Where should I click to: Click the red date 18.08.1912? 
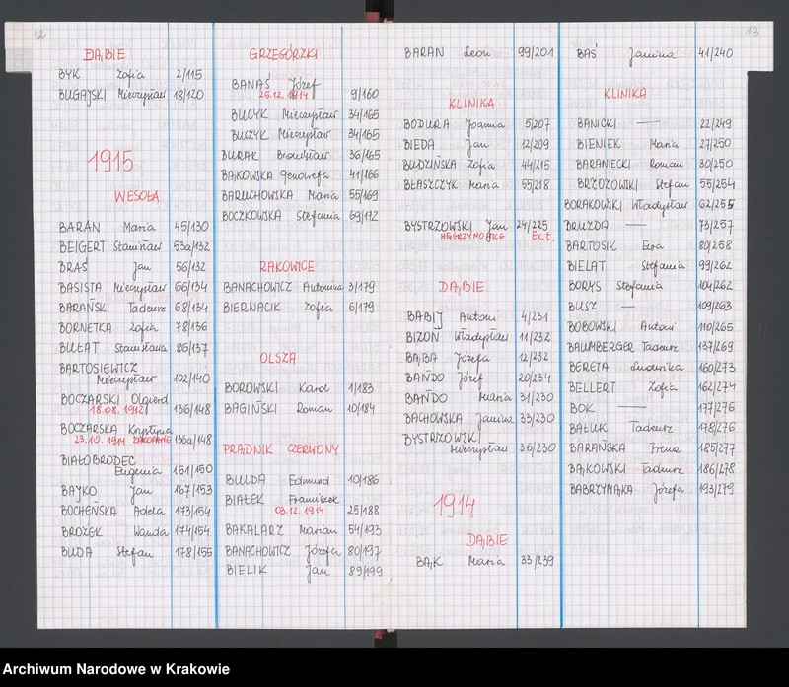point(118,410)
